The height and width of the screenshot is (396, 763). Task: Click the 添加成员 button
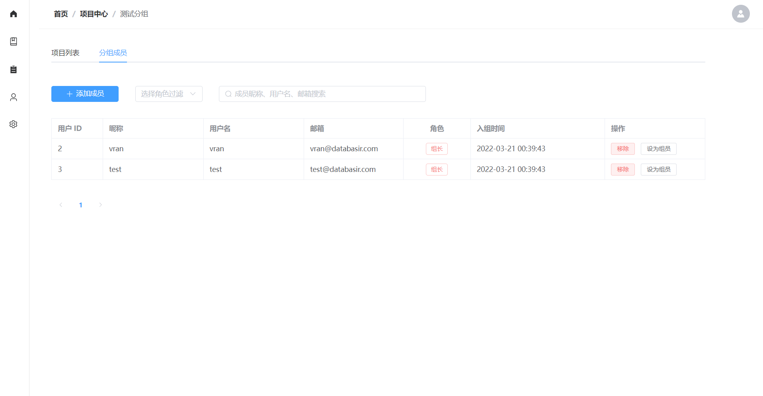[x=85, y=94]
